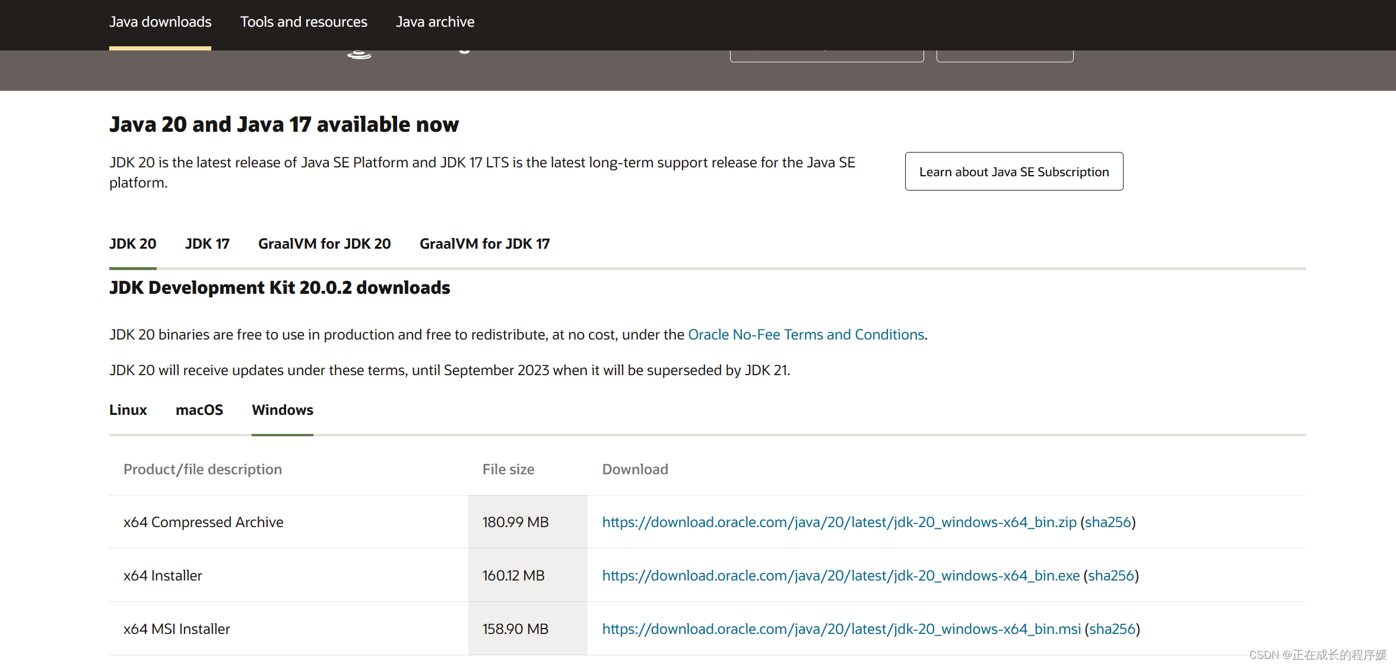
Task: Open the Java downloads nav tab
Action: pyautogui.click(x=160, y=22)
